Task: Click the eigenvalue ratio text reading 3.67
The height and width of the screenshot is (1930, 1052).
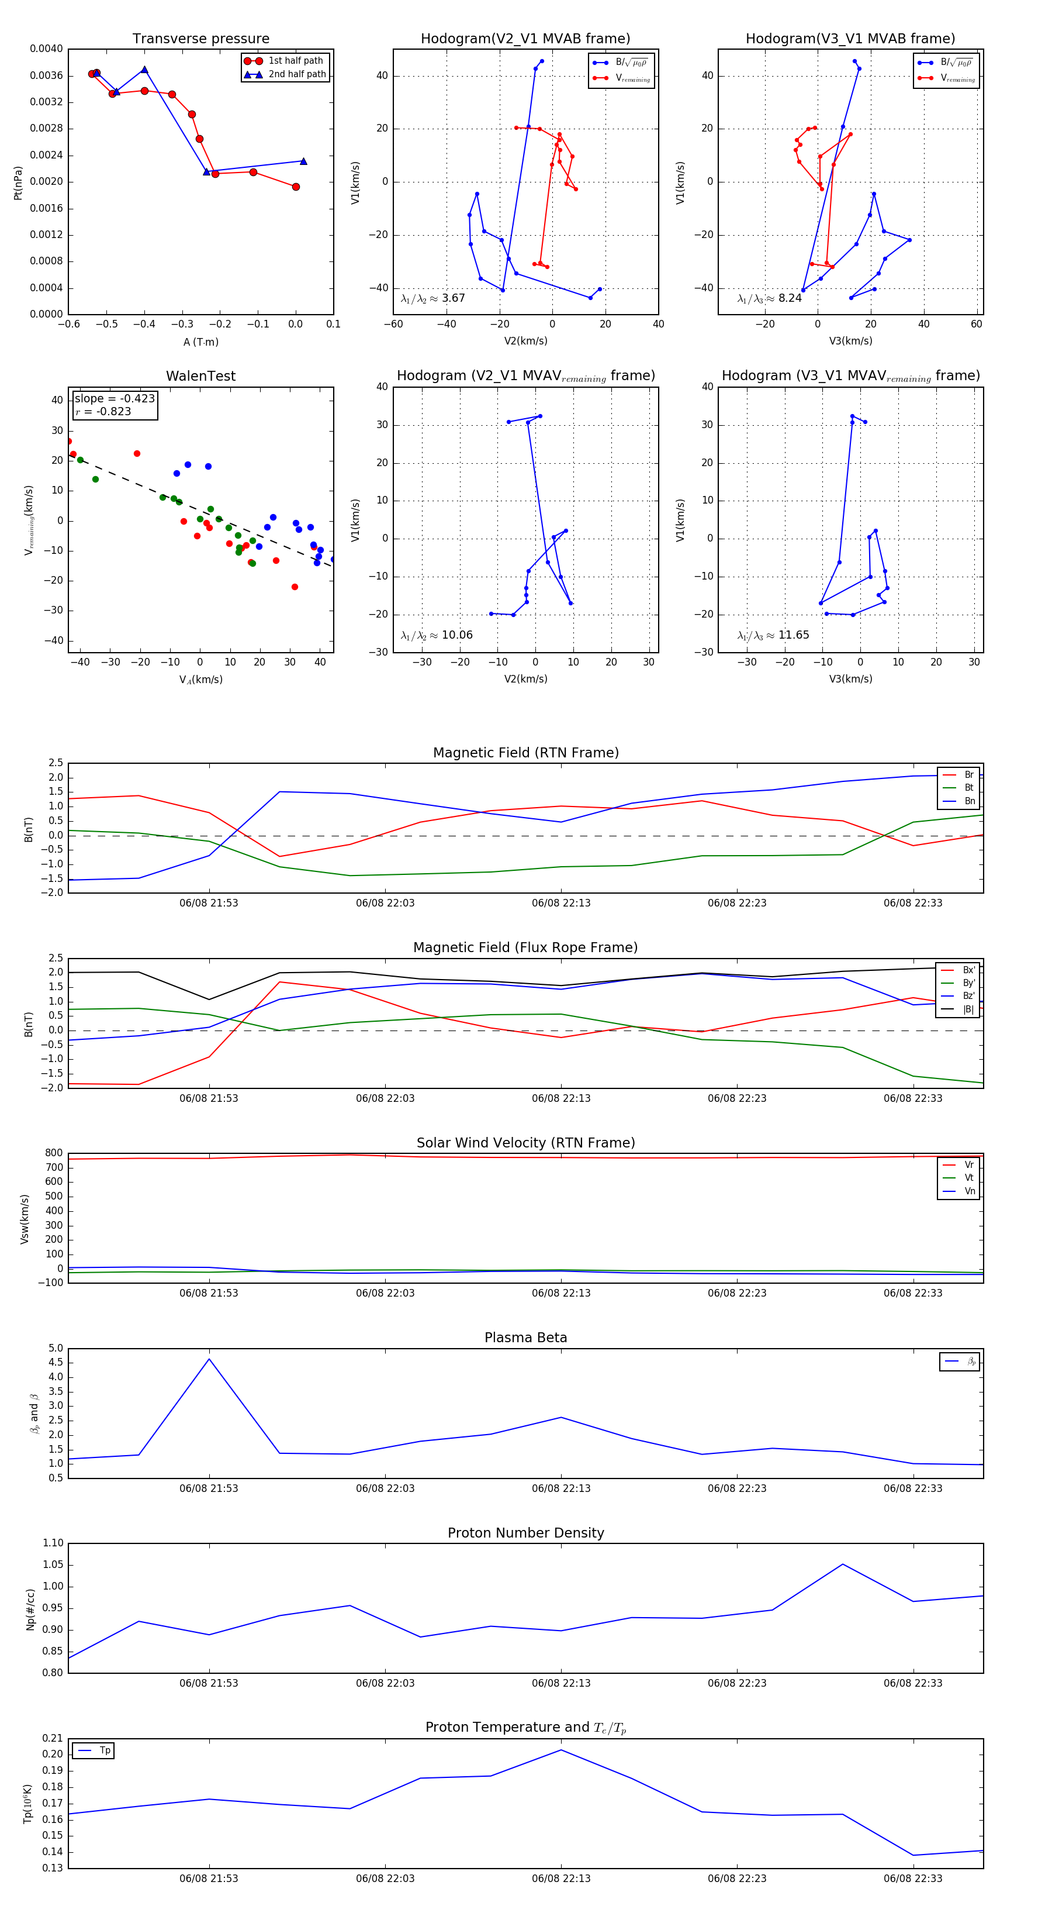Action: point(432,298)
